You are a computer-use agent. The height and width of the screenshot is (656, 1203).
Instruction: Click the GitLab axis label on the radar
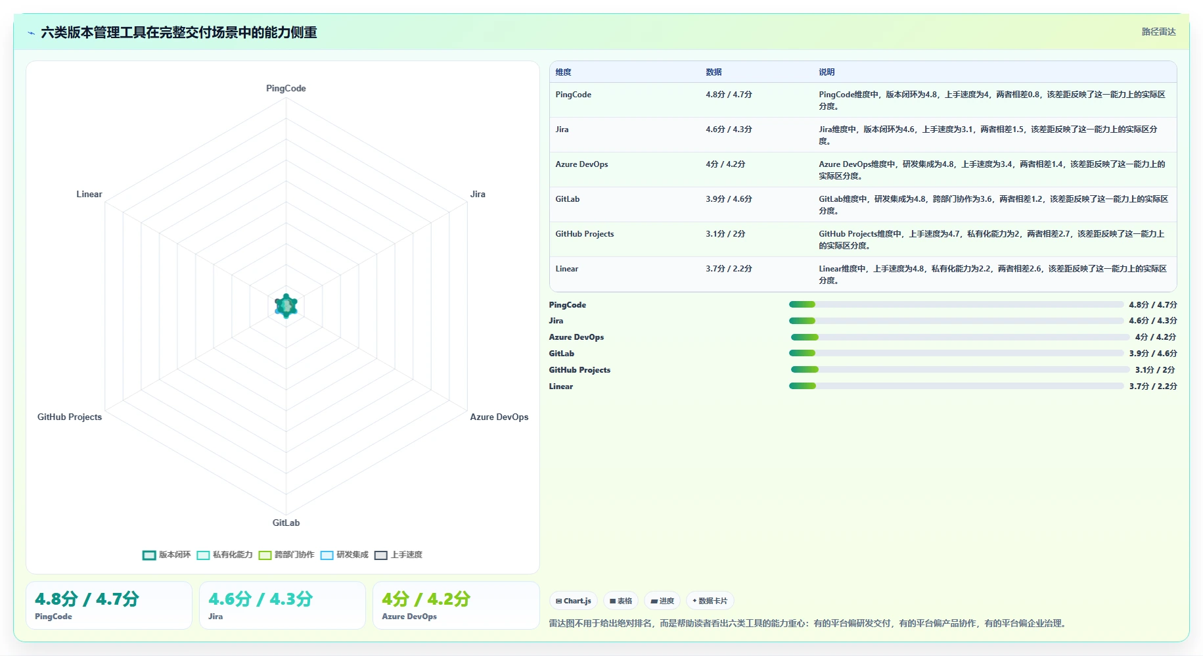[286, 523]
